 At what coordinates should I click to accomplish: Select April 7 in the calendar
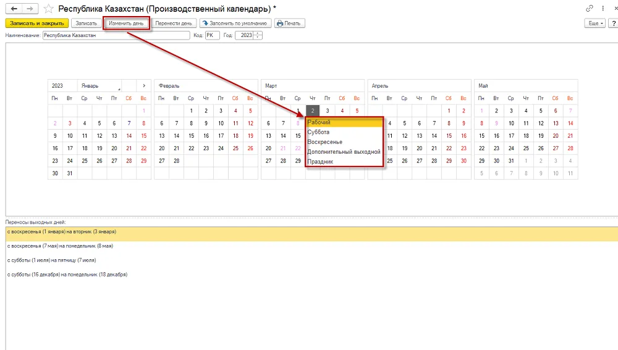pyautogui.click(x=434, y=123)
